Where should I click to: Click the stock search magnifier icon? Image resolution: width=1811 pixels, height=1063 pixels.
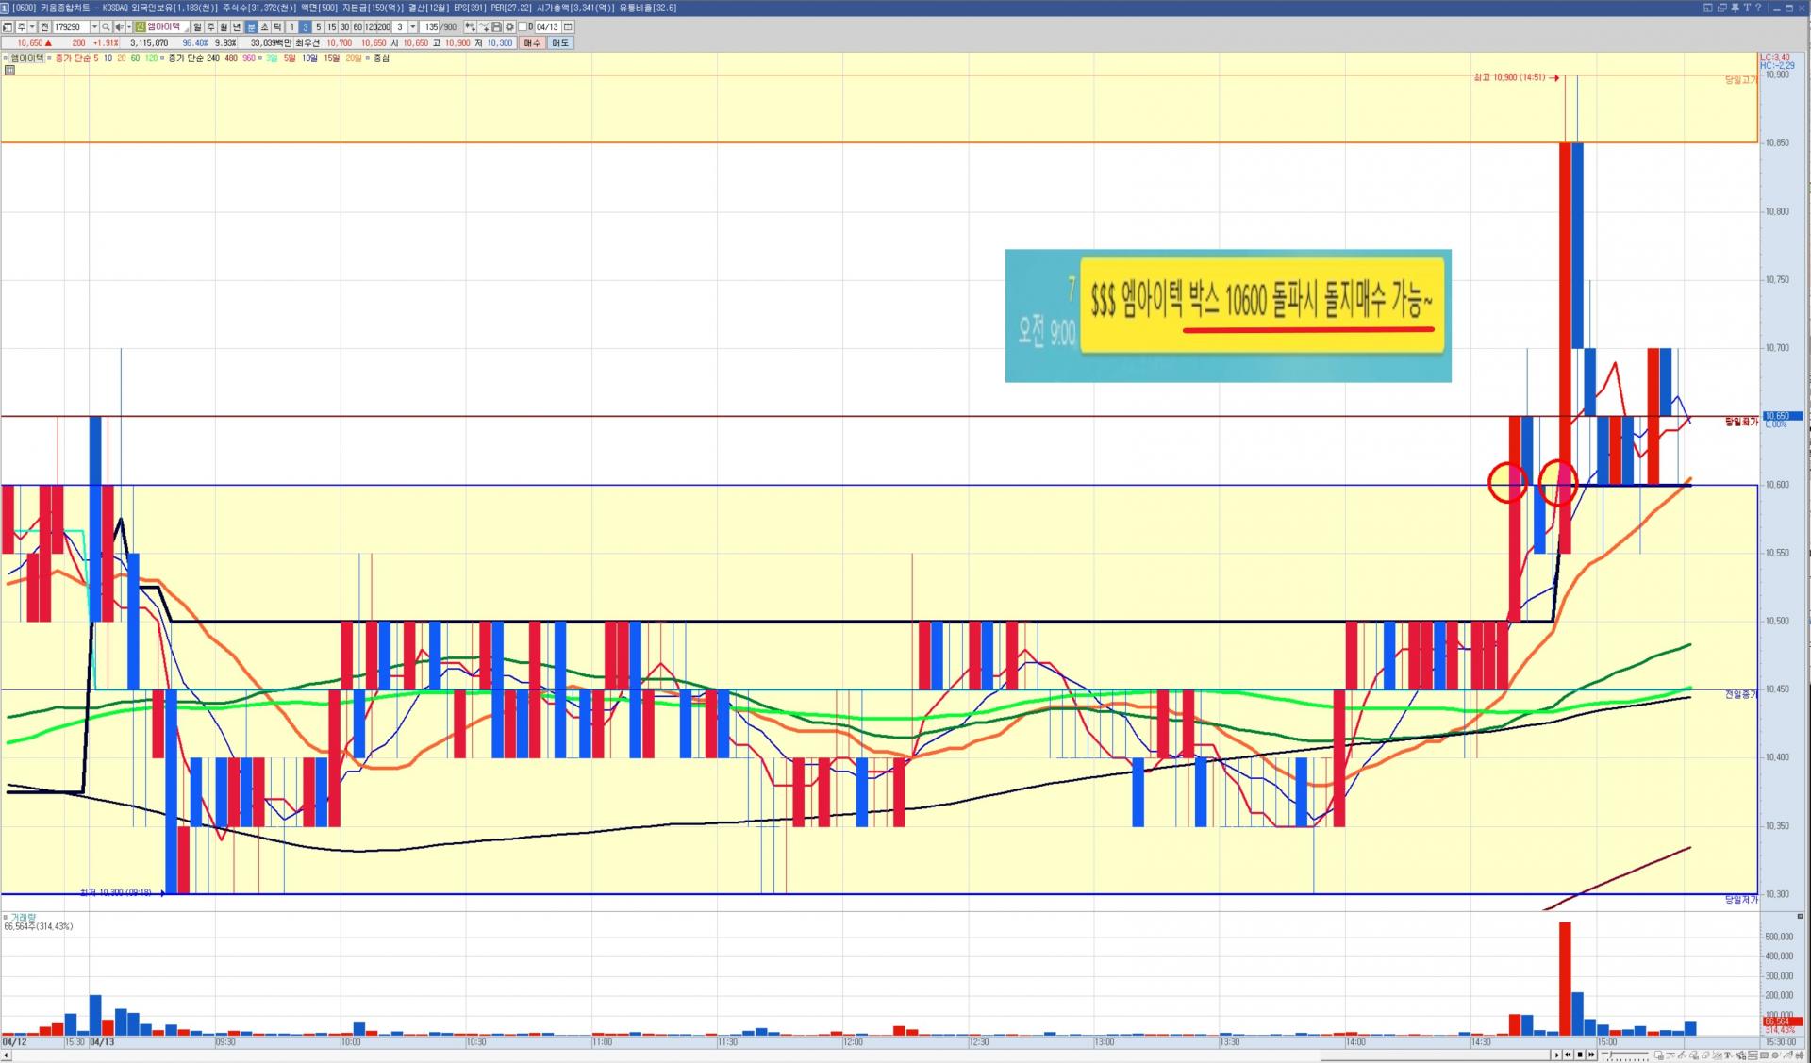point(106,27)
